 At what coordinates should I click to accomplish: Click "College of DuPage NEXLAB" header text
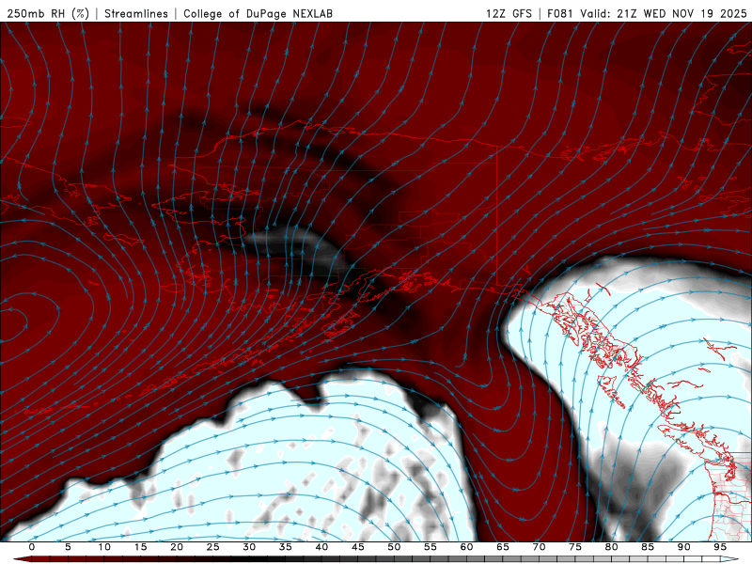pyautogui.click(x=258, y=13)
